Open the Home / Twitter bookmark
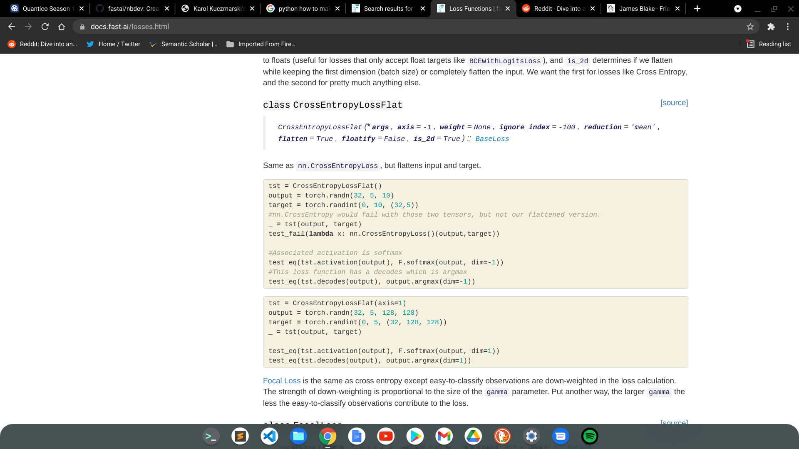Image resolution: width=799 pixels, height=449 pixels. point(113,44)
